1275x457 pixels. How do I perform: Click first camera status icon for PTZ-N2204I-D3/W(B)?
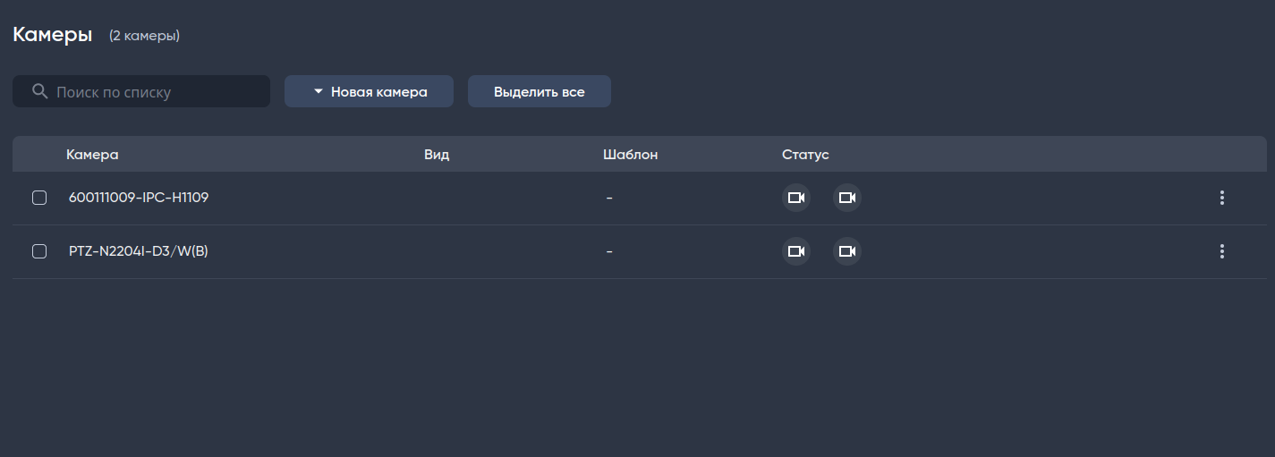pos(796,251)
